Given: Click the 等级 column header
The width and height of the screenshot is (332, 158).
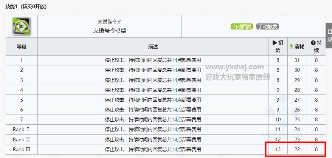Looking at the screenshot, I should (22, 46).
